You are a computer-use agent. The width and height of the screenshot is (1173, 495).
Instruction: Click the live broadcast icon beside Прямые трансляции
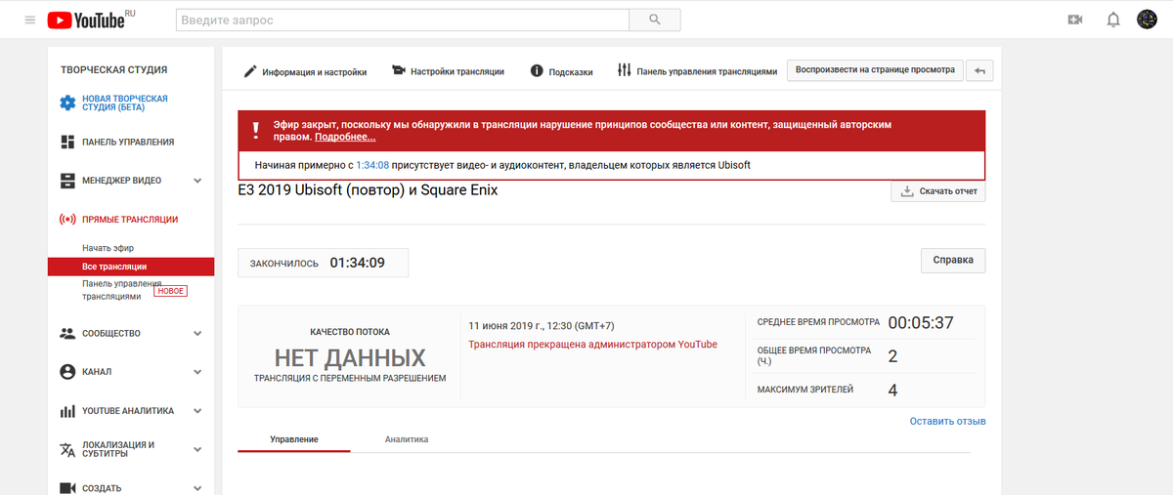(x=67, y=220)
